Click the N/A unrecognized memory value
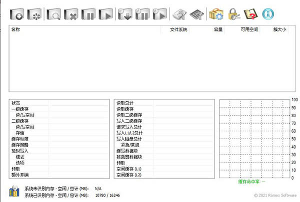Viewport: 300px width, 202px height. click(98, 189)
